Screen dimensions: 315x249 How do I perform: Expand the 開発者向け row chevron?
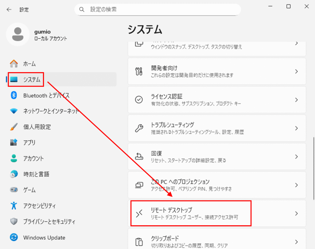pyautogui.click(x=296, y=71)
